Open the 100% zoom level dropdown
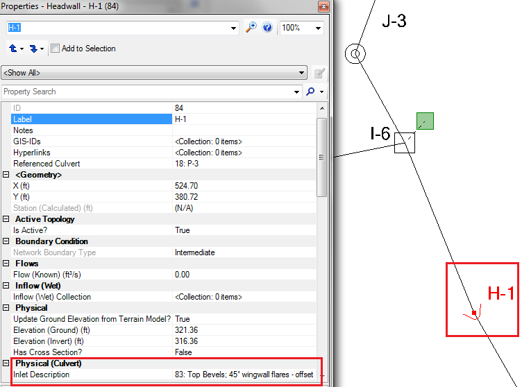The width and height of the screenshot is (522, 387). (x=318, y=28)
